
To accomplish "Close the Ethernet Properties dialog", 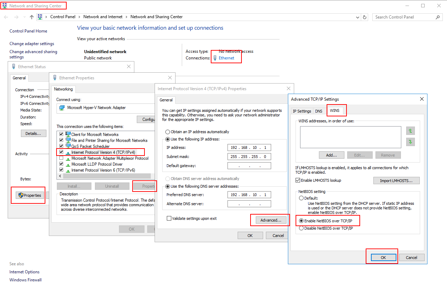I will pos(170,78).
